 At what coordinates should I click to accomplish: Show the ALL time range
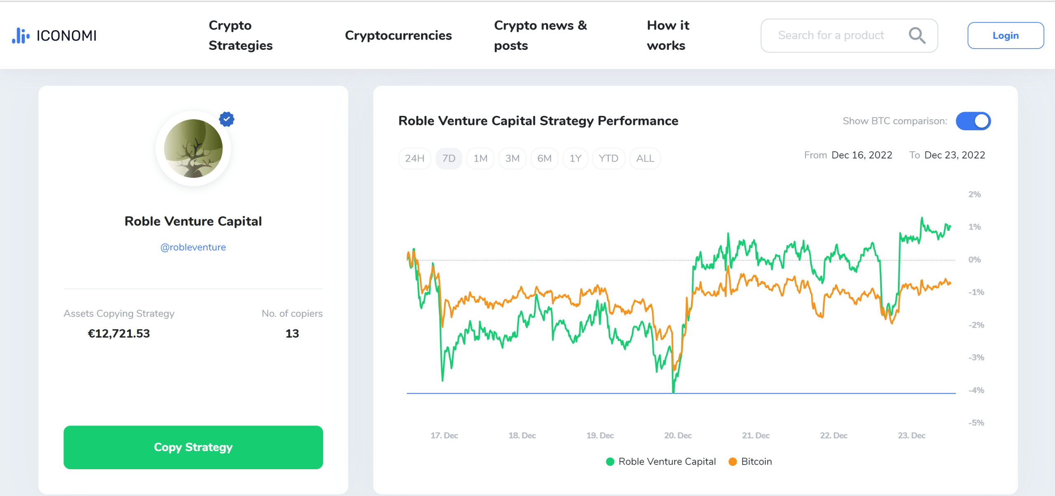645,158
